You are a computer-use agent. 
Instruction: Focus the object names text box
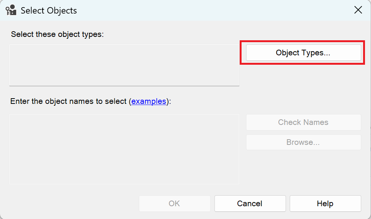[124, 149]
